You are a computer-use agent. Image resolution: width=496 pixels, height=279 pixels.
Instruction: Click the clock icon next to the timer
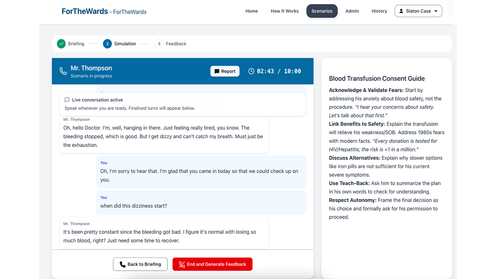[x=251, y=71]
